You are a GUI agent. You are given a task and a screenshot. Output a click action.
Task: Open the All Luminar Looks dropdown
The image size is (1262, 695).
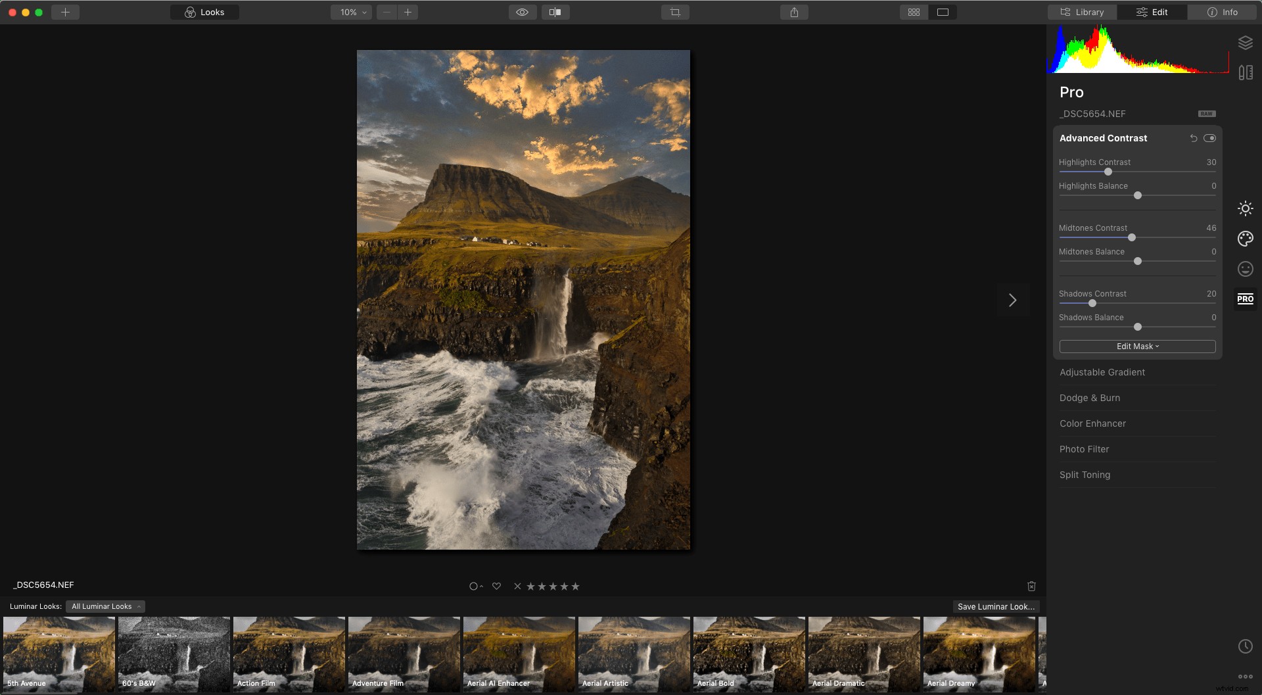pos(105,606)
